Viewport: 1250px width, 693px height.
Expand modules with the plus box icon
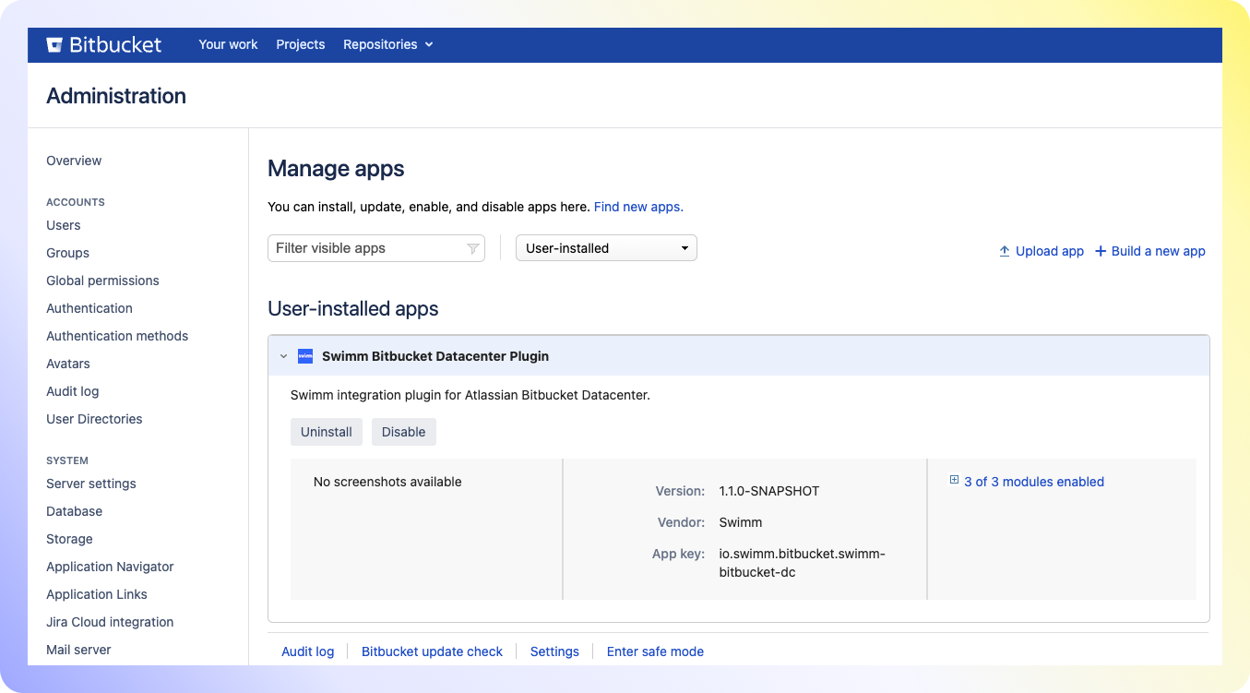click(954, 480)
